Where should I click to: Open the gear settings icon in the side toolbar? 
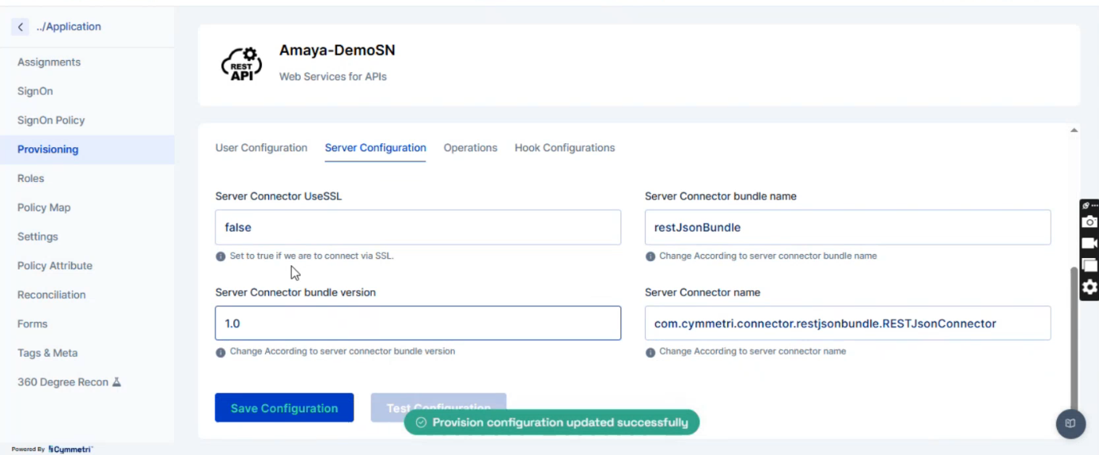[1090, 287]
